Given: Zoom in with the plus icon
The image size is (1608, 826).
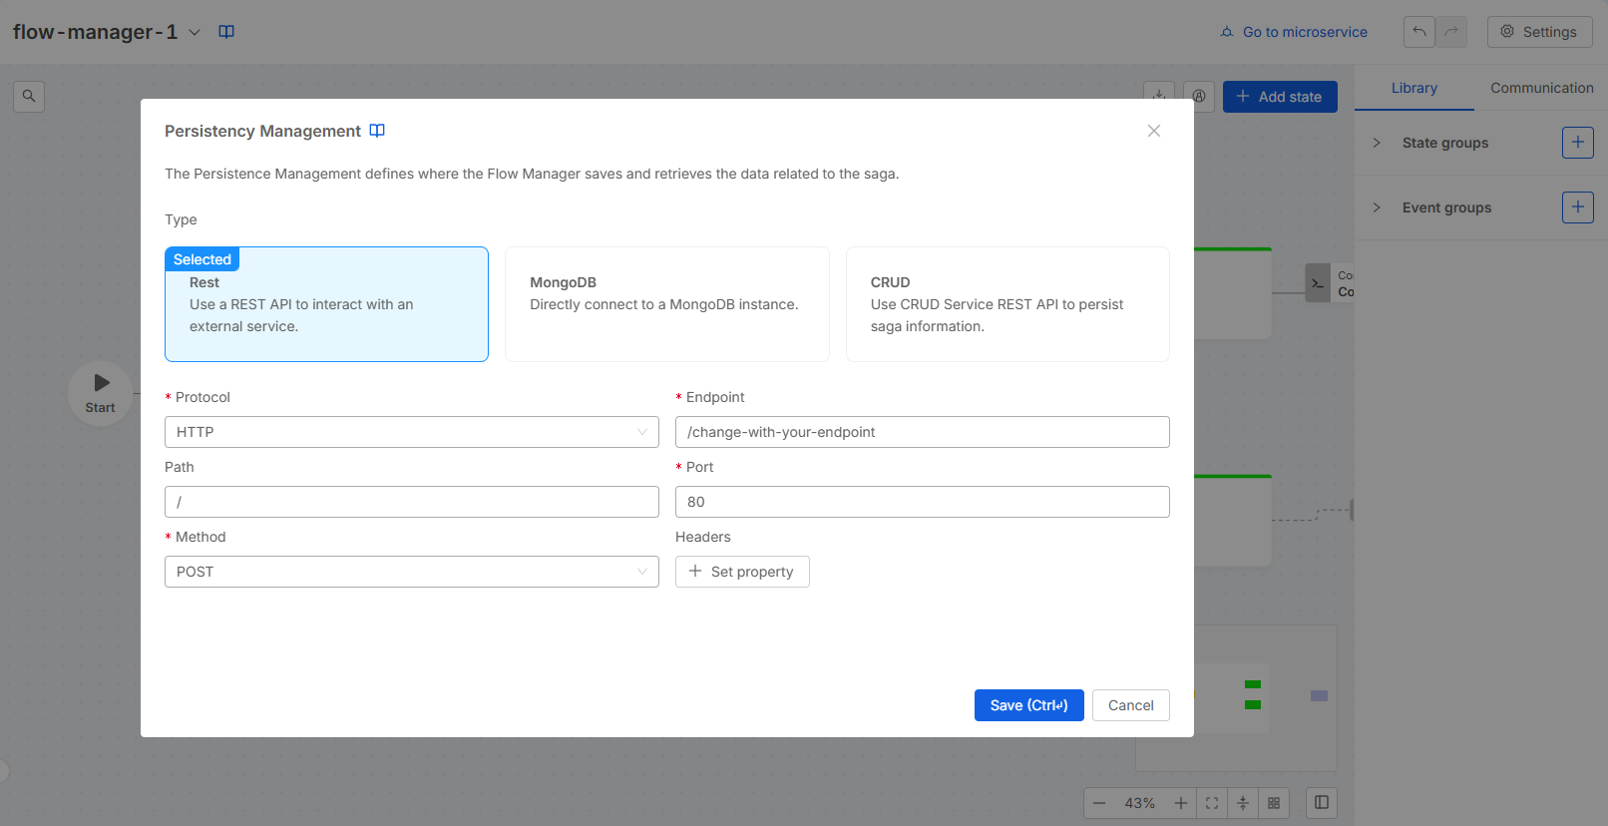Looking at the screenshot, I should (x=1181, y=803).
